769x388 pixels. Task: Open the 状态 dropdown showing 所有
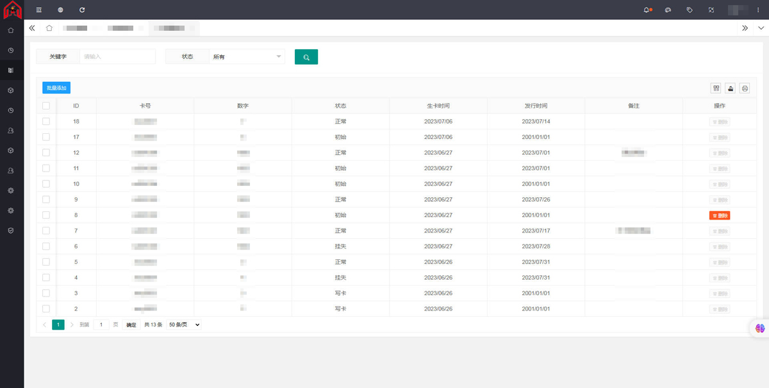[x=247, y=57]
